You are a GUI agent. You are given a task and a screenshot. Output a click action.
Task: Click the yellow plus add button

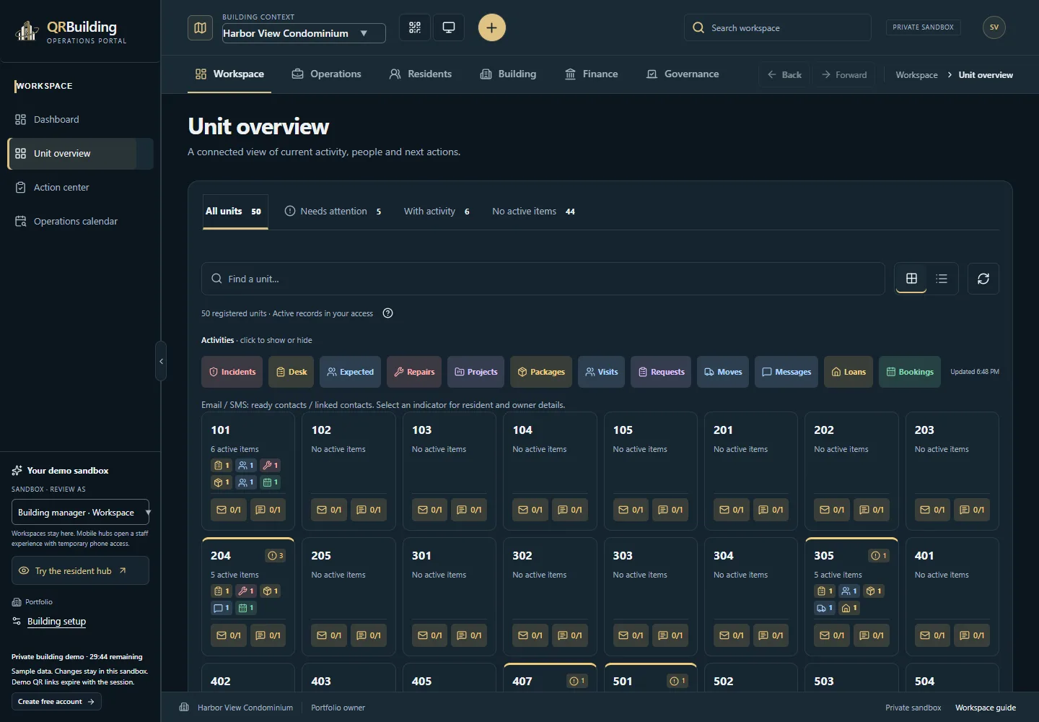click(491, 27)
